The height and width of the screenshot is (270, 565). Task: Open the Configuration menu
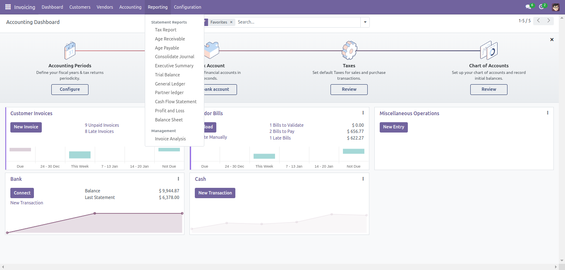pos(187,7)
